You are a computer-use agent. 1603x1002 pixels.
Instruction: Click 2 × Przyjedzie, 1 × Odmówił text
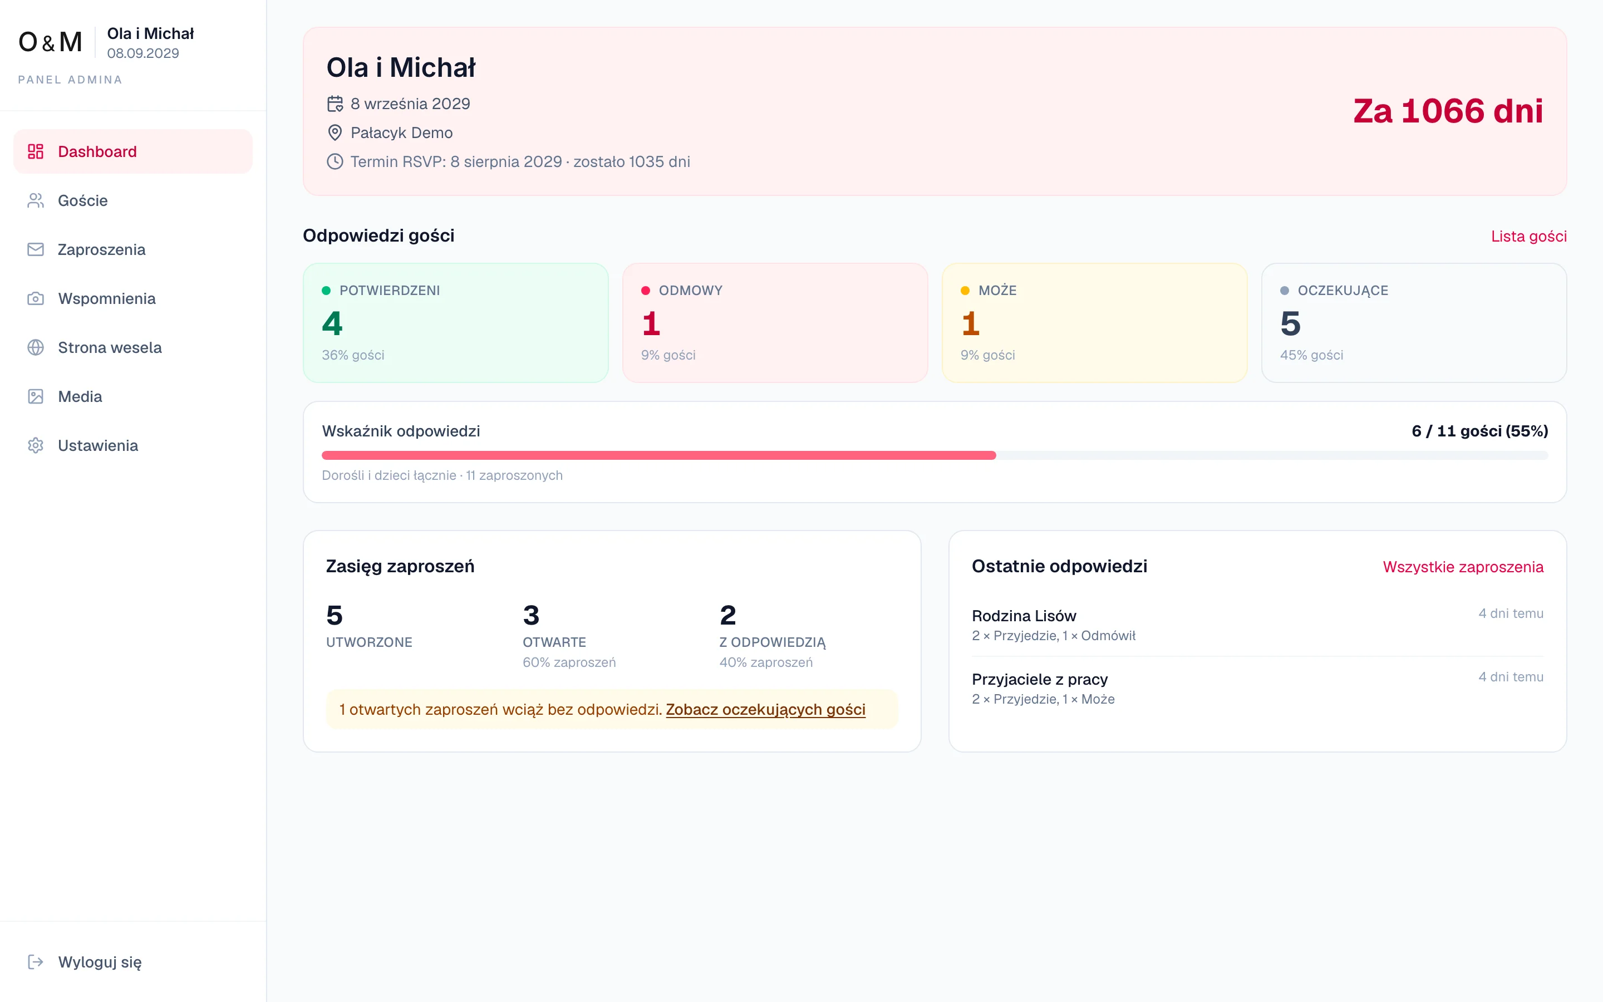tap(1053, 636)
